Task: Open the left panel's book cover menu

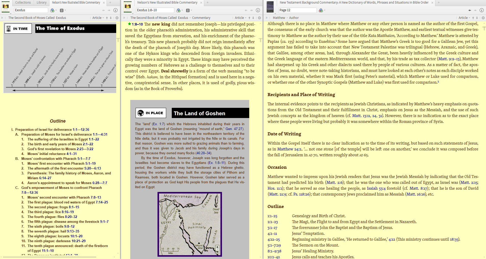Action: pos(6,7)
